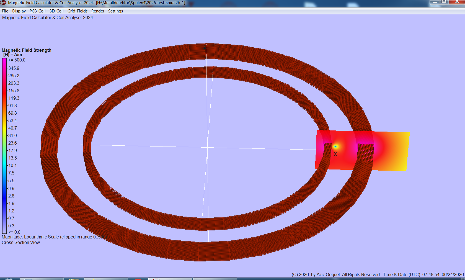Open the Display menu
Viewport: 465px width, 280px height.
click(x=19, y=11)
